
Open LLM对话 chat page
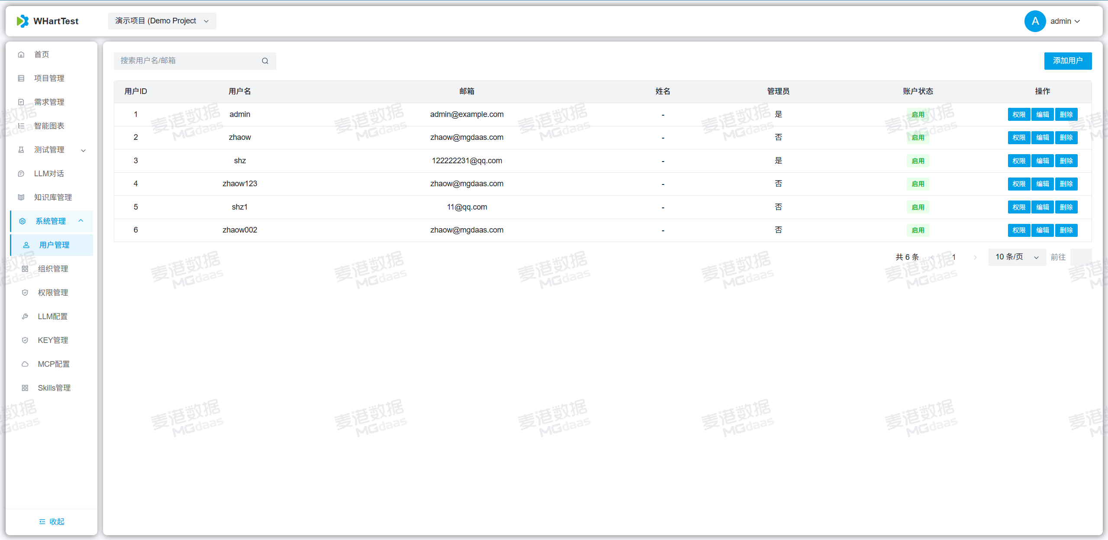(49, 174)
